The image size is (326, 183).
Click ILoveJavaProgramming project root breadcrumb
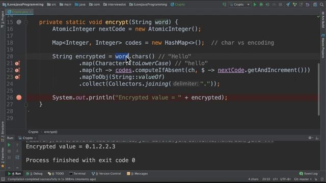pos(23,5)
